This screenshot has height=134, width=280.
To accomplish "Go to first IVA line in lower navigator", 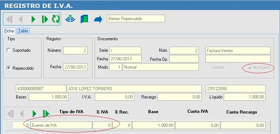I will point(10,114).
